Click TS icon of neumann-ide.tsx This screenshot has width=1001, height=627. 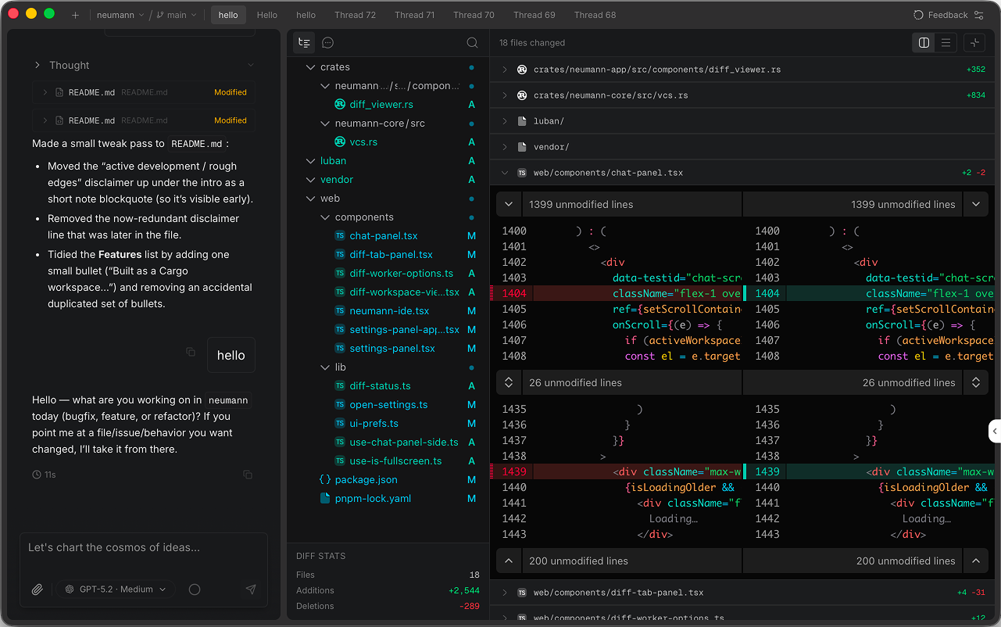click(x=340, y=311)
